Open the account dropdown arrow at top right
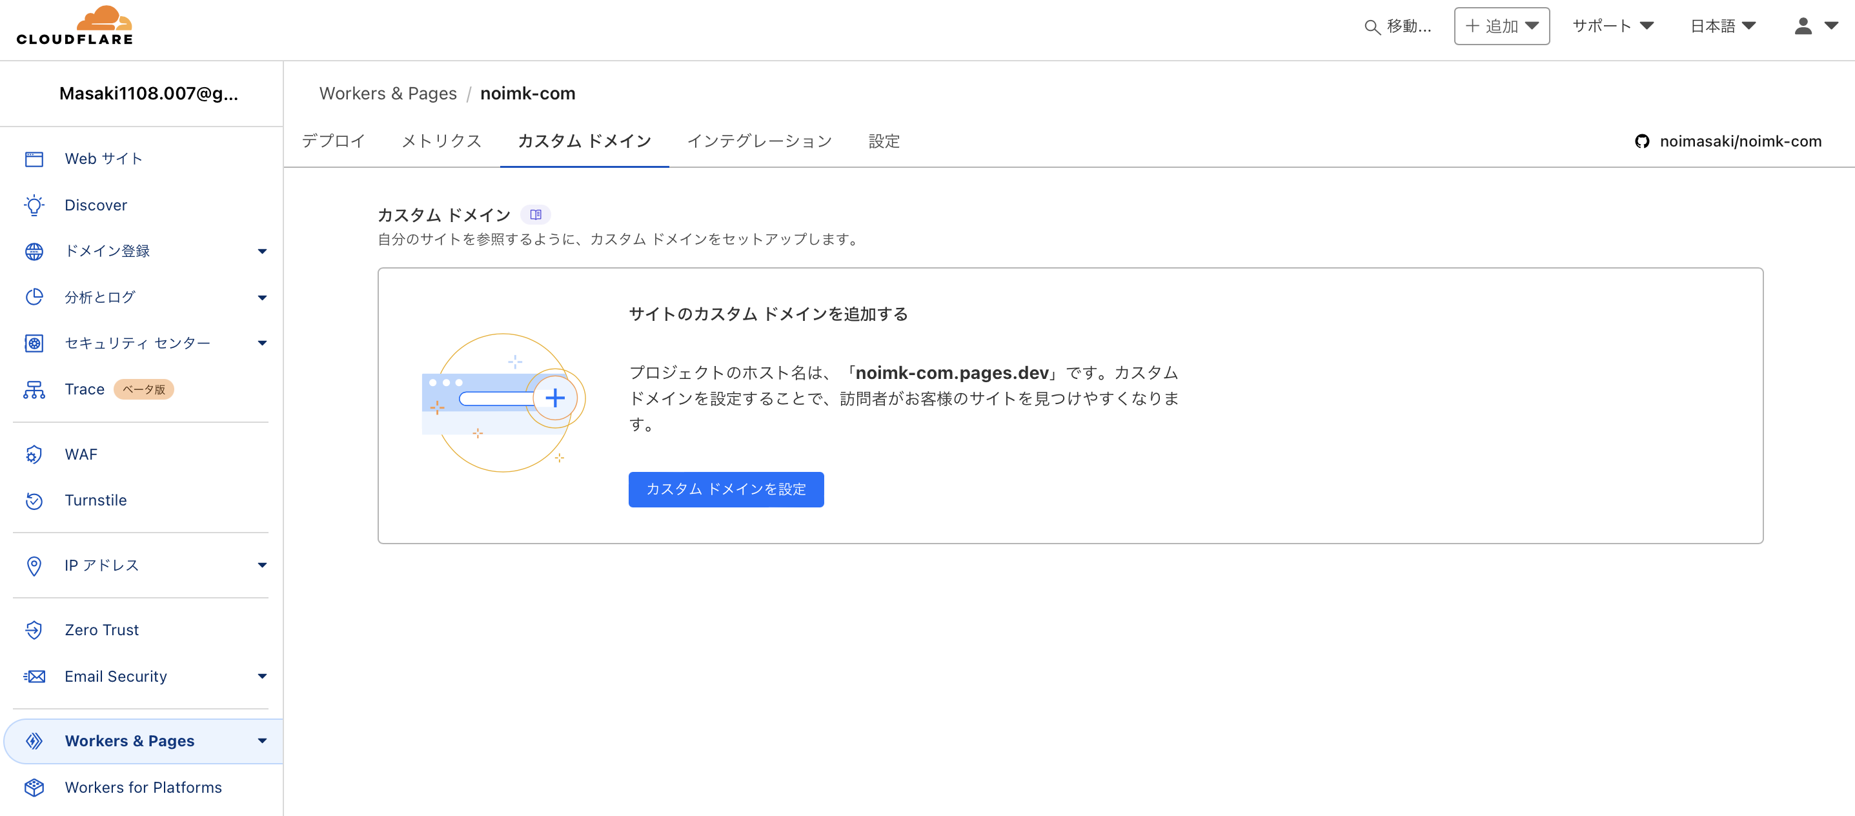1855x816 pixels. point(1831,26)
